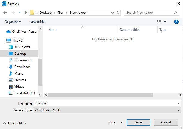Click the forward navigation arrow

tap(13, 13)
